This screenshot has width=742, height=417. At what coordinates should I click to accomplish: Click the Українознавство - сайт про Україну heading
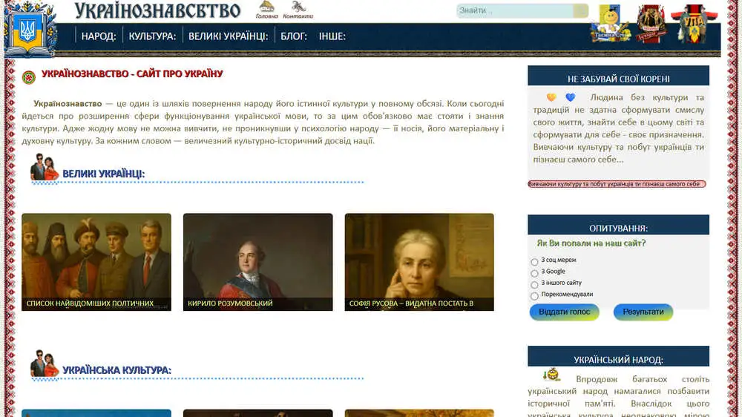pos(132,74)
